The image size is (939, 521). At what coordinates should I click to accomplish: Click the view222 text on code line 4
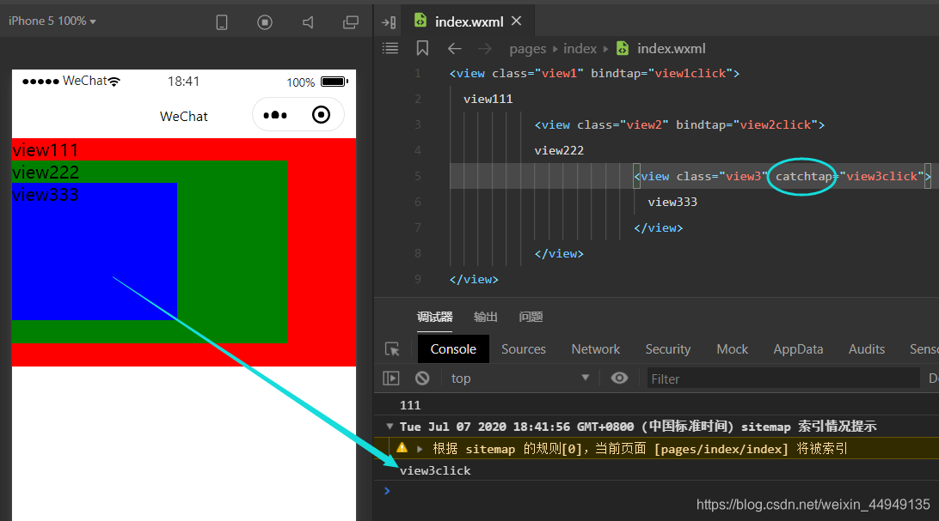[559, 150]
